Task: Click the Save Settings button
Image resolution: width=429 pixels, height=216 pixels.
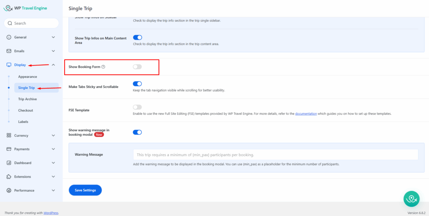Action: coord(85,190)
